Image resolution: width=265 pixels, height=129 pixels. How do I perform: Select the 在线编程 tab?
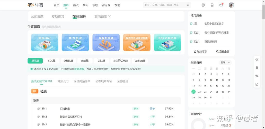pos(79,17)
